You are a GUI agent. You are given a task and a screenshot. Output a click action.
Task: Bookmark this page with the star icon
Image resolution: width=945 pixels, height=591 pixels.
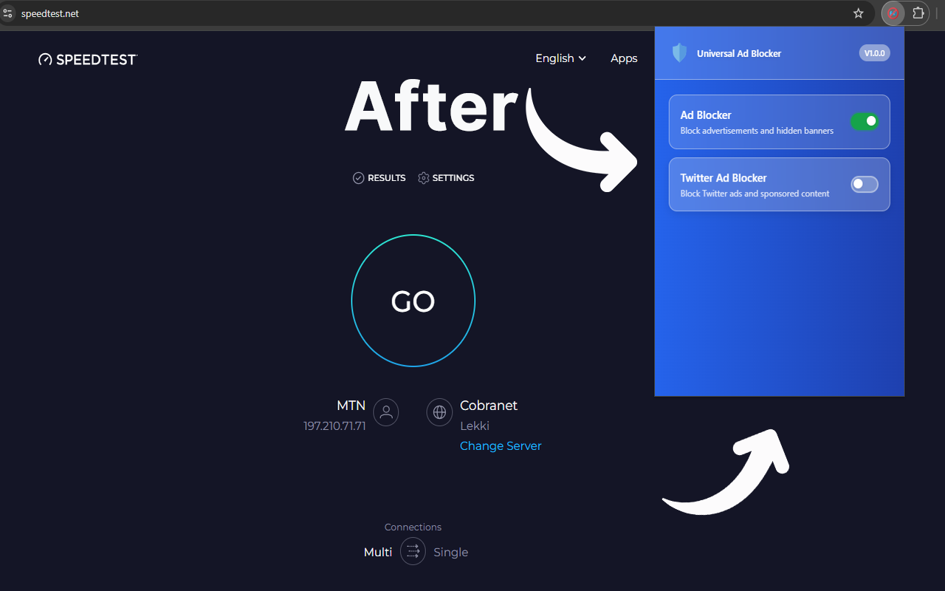tap(858, 13)
